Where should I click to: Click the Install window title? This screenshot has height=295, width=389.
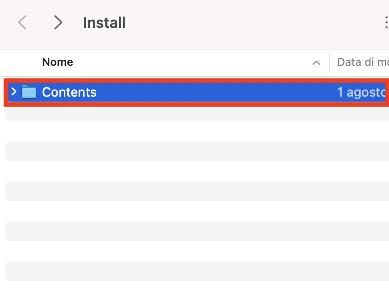coord(104,23)
